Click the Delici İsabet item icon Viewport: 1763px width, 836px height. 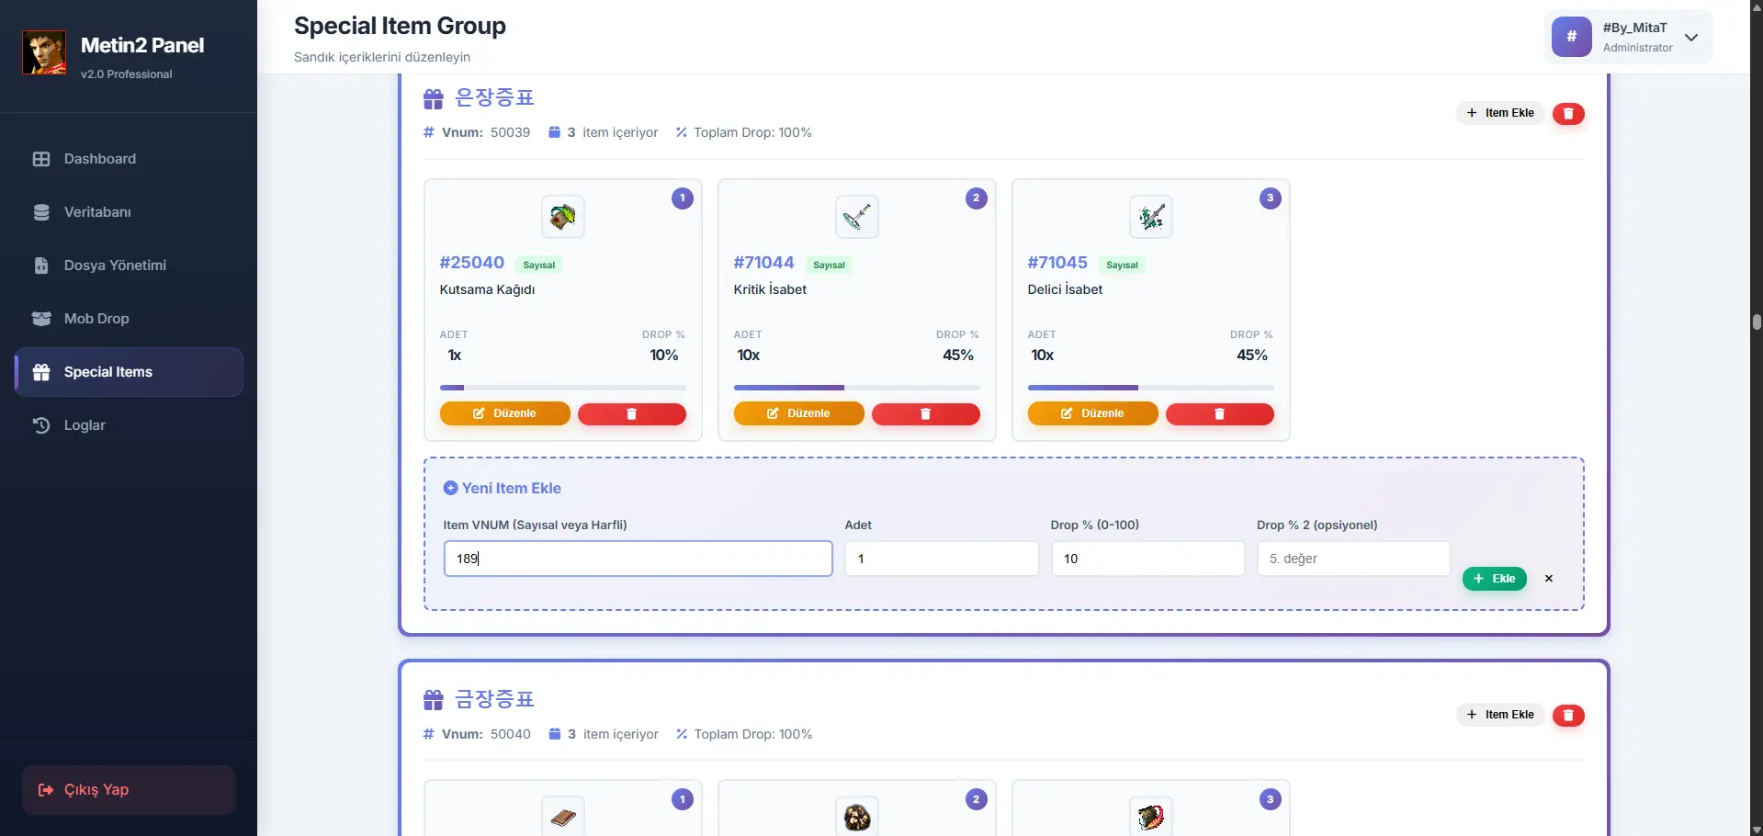[1150, 218]
